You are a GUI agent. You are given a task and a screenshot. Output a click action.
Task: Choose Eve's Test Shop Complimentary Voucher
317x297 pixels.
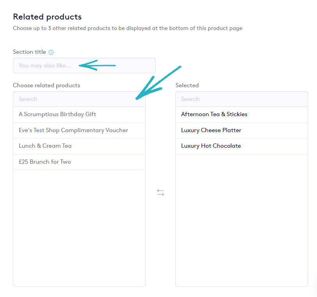[73, 130]
